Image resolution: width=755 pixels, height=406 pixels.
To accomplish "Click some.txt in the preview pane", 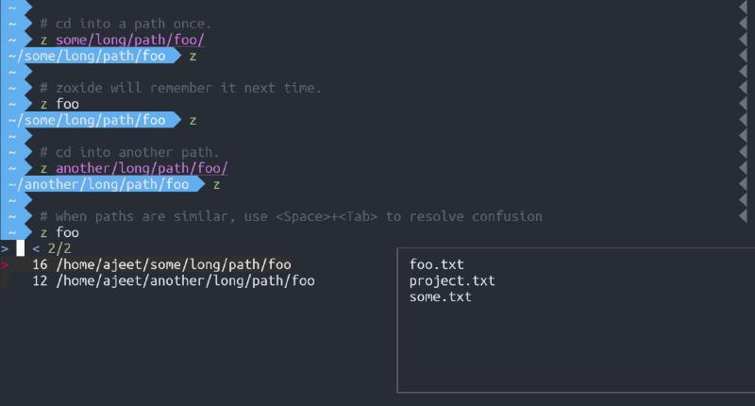I will point(440,296).
